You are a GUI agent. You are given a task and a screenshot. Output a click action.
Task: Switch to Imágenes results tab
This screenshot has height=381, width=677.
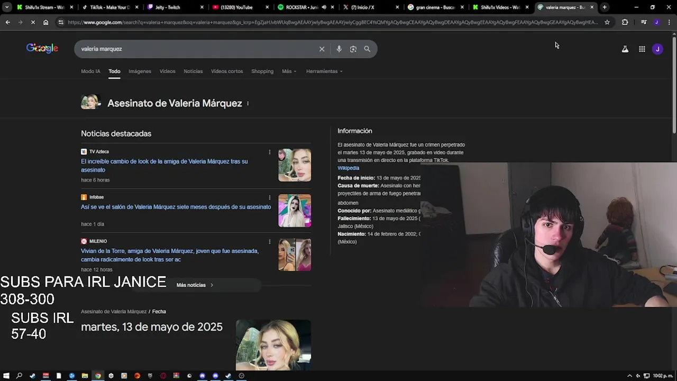click(x=140, y=71)
